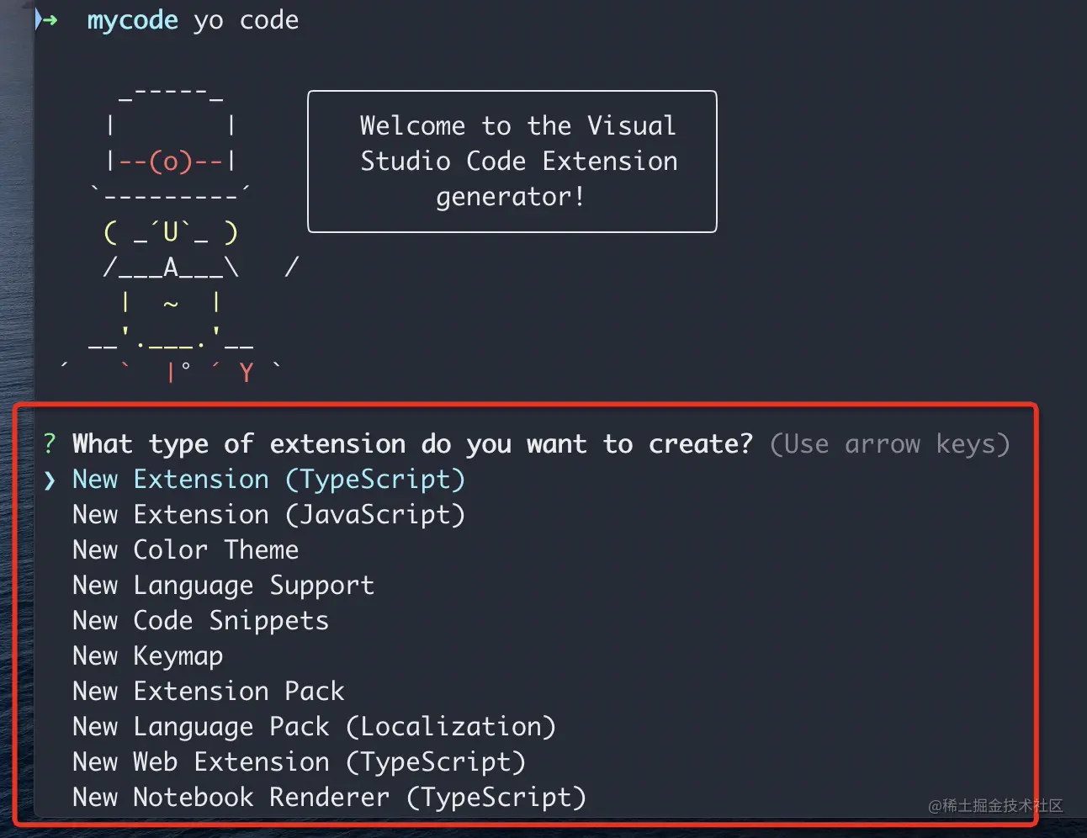
Task: Click the Yeoman ASCII art mascot face
Action: pyautogui.click(x=171, y=232)
